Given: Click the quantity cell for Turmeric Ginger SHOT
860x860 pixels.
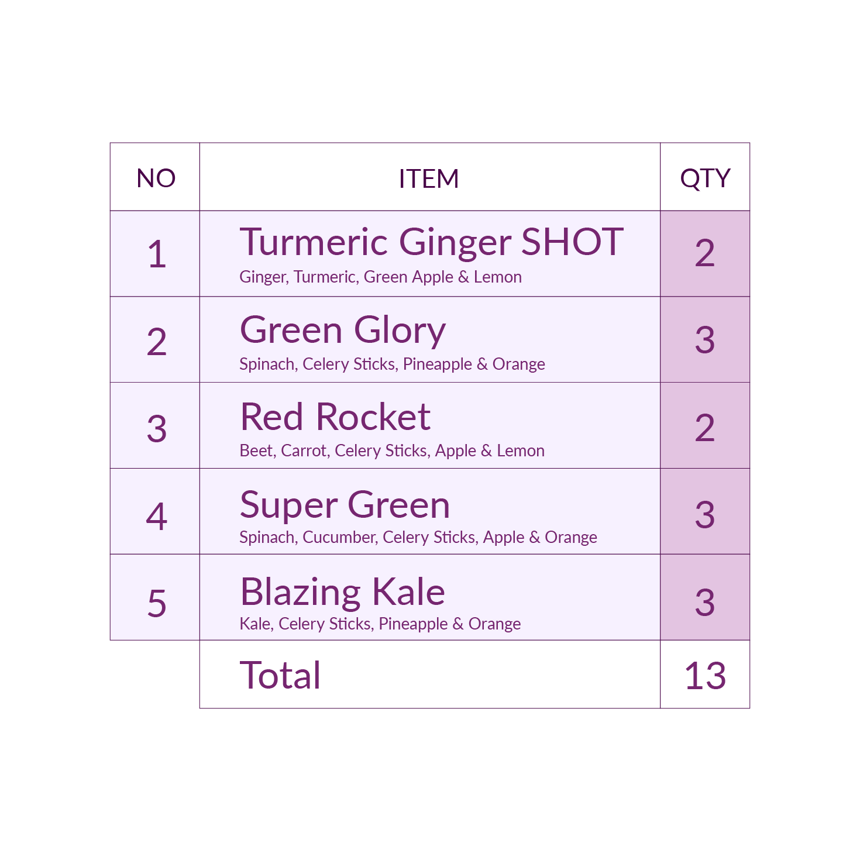Looking at the screenshot, I should pyautogui.click(x=705, y=253).
